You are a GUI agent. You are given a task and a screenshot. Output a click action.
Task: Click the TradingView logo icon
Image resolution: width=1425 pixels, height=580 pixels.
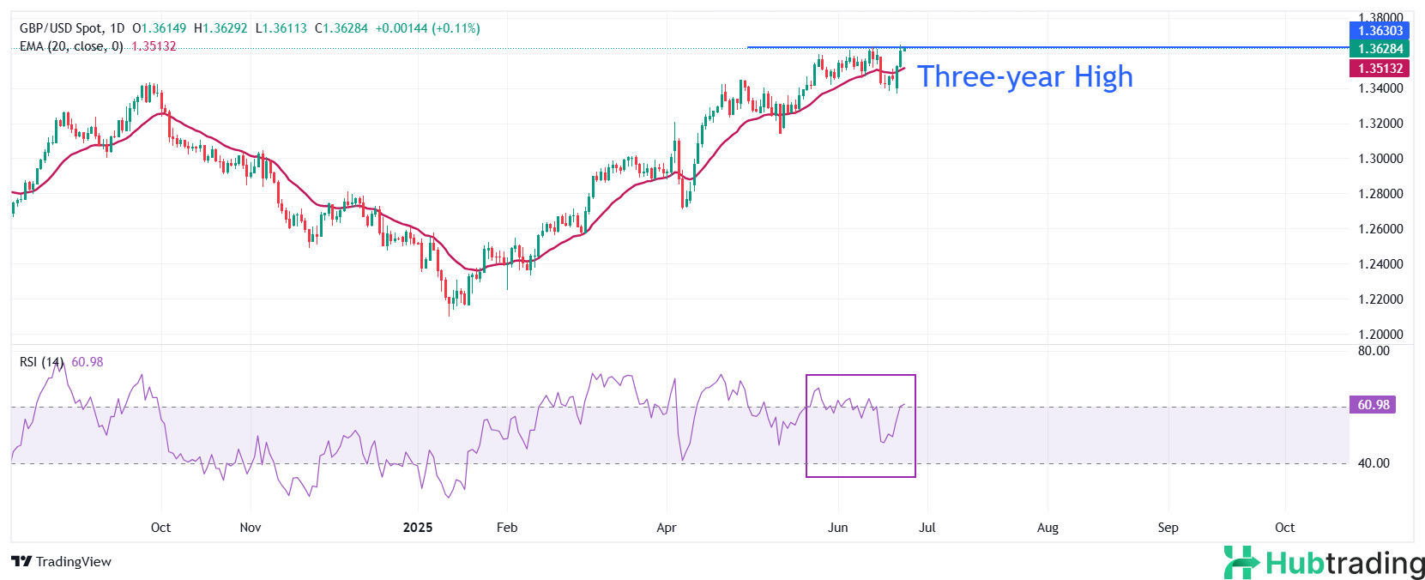[x=21, y=562]
